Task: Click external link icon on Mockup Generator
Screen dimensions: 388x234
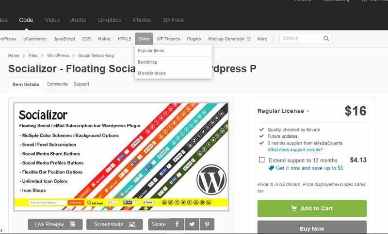Action: click(x=248, y=39)
